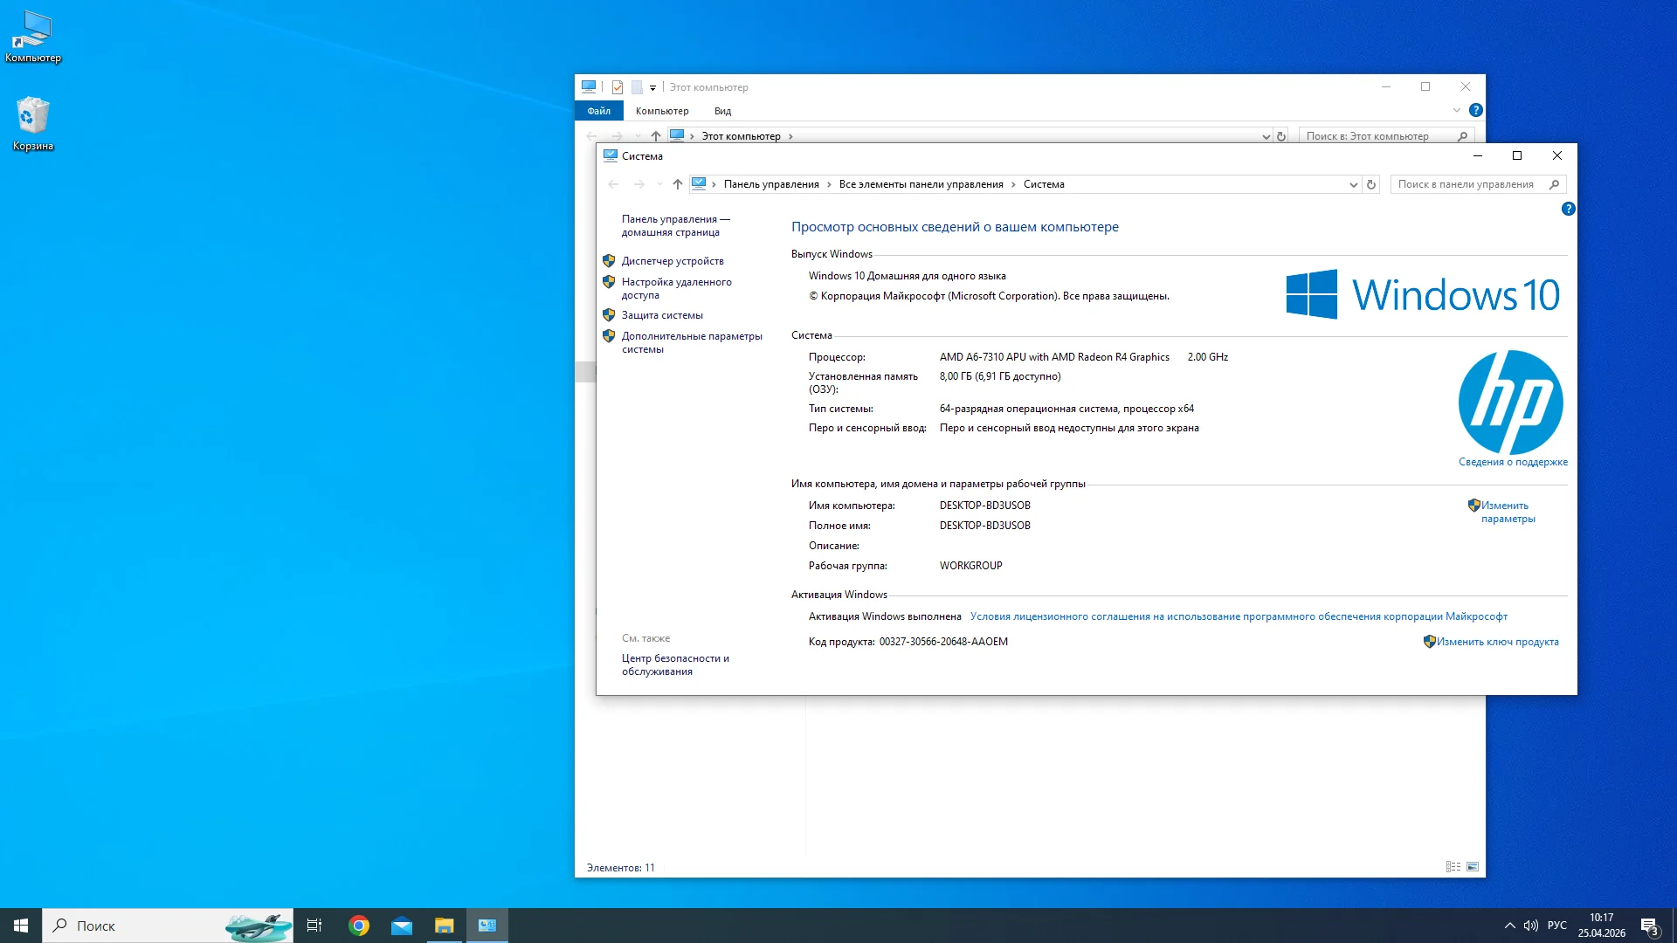Image resolution: width=1677 pixels, height=943 pixels.
Task: Switch input language РУС indicator
Action: 1557,926
